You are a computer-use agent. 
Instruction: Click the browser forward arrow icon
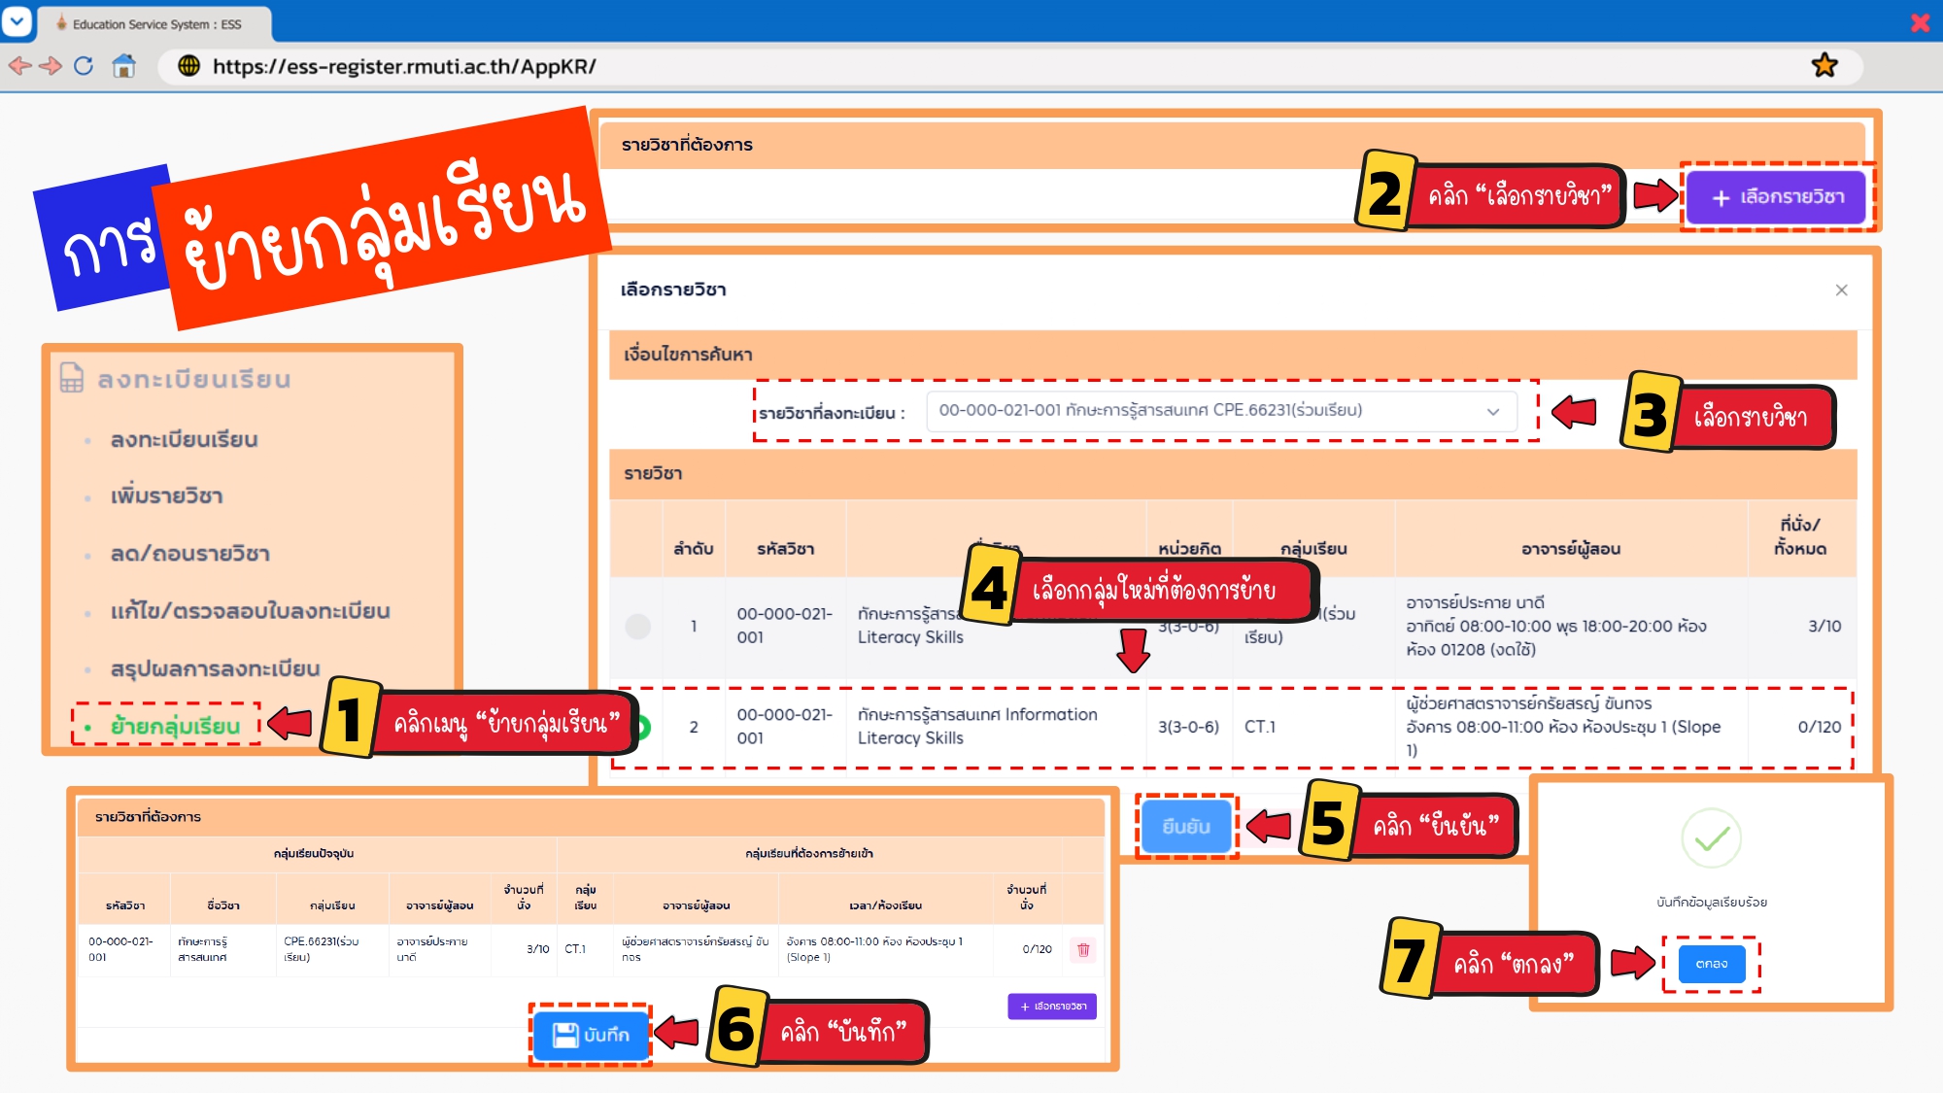coord(51,66)
